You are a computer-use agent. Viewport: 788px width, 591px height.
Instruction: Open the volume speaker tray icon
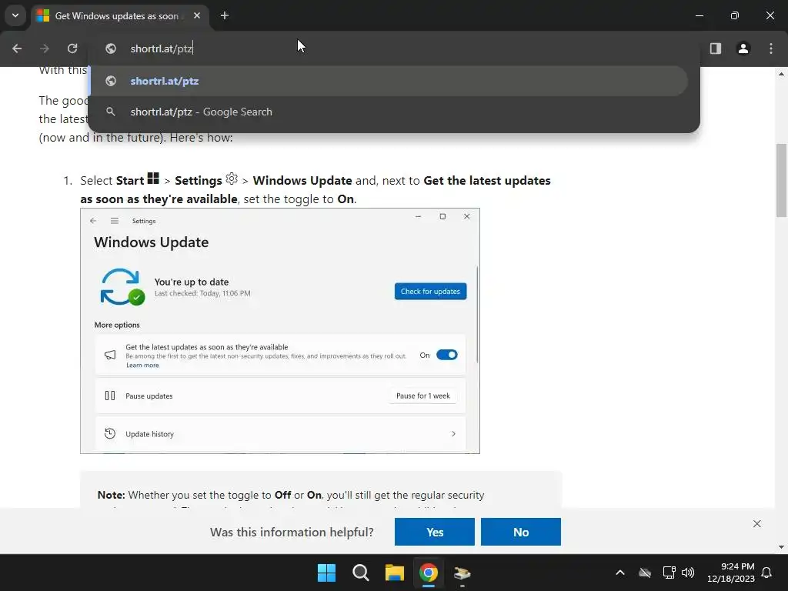coord(688,573)
